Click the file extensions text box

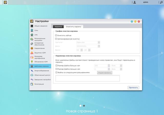coord(88,78)
